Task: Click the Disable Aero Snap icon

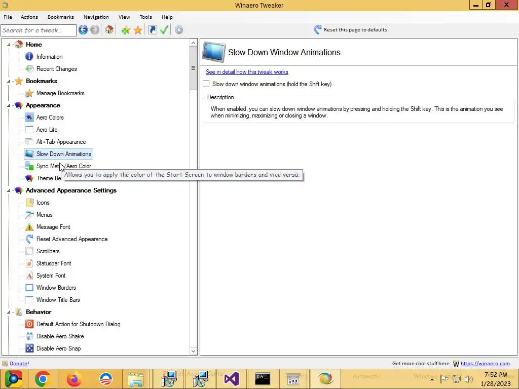Action: coord(29,348)
